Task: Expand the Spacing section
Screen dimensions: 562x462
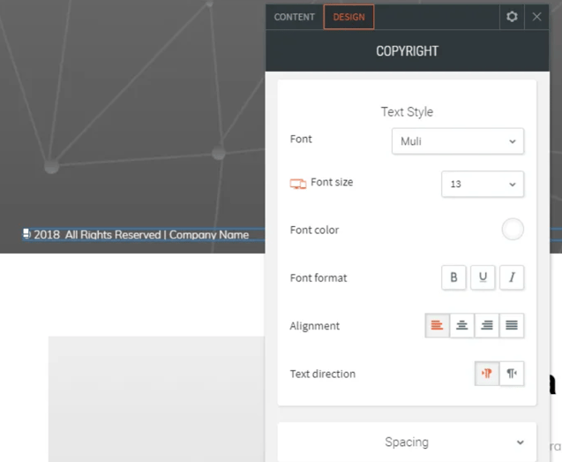Action: pyautogui.click(x=407, y=442)
